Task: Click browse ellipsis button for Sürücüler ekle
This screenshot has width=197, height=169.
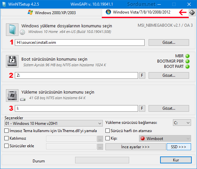Action: 100,147
